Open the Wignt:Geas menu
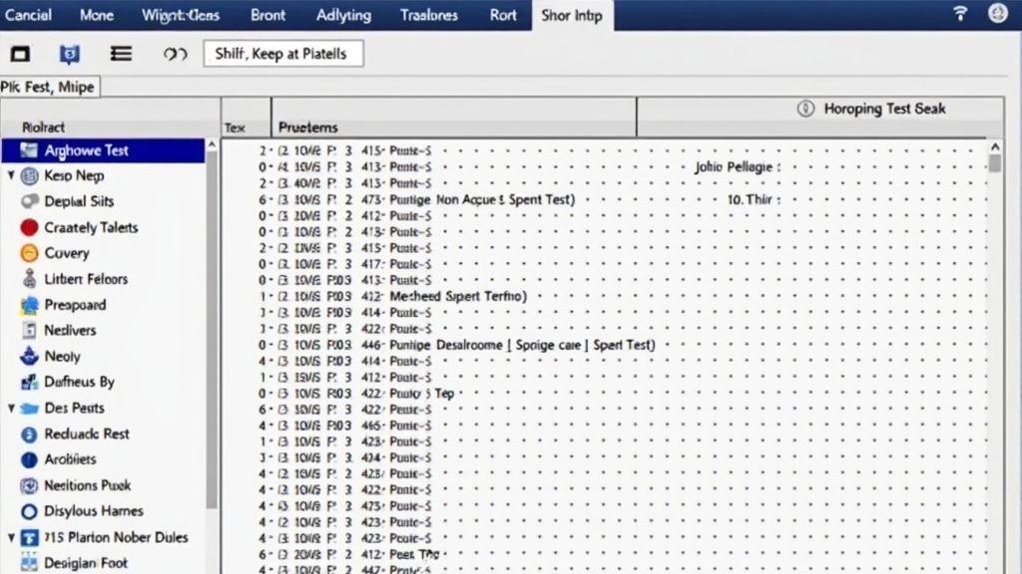 click(x=181, y=15)
